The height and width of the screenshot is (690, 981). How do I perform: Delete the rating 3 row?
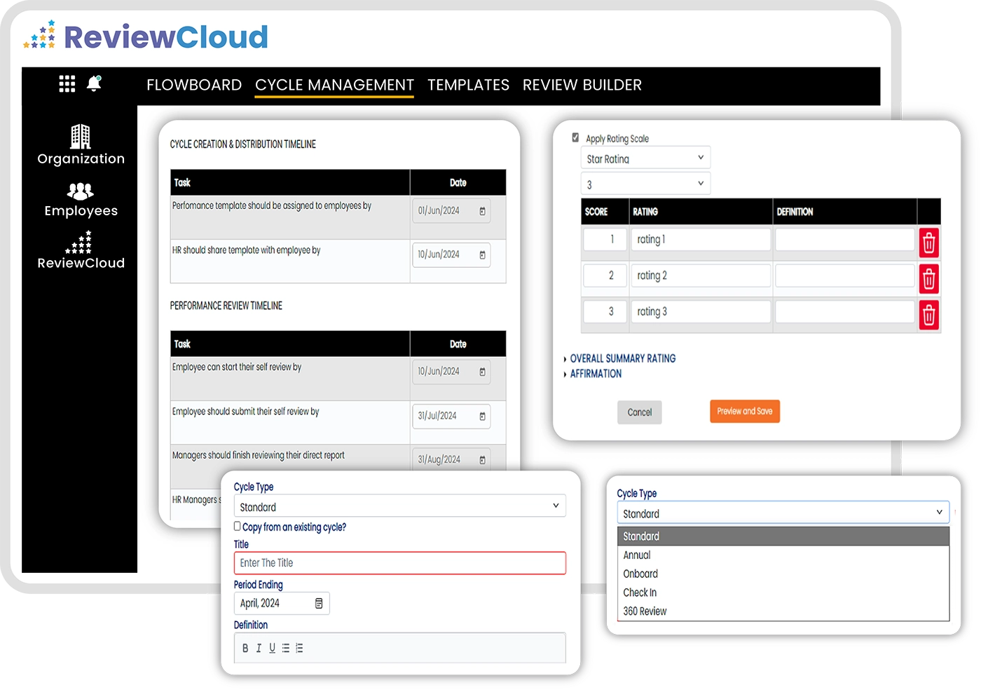928,315
